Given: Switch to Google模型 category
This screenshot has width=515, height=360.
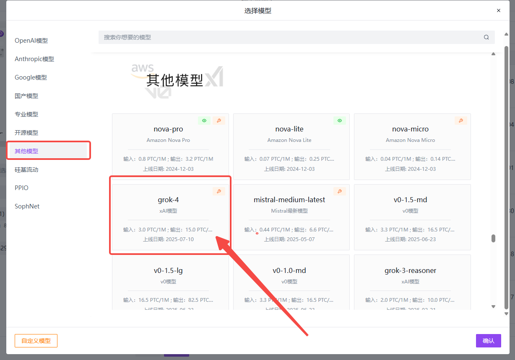Looking at the screenshot, I should coord(31,77).
